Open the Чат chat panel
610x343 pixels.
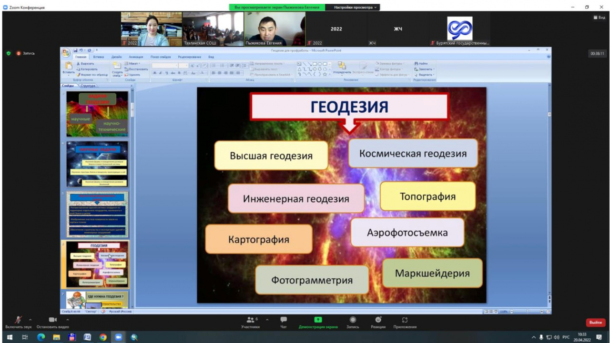coord(284,320)
